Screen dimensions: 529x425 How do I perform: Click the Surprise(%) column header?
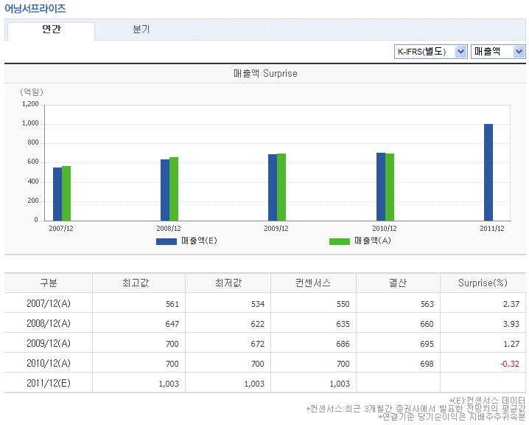(x=483, y=283)
